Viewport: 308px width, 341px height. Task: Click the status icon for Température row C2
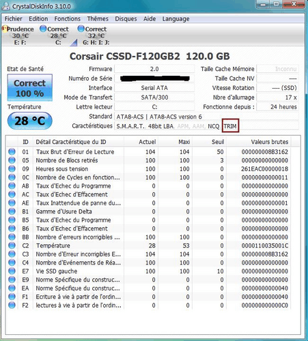tap(12, 246)
